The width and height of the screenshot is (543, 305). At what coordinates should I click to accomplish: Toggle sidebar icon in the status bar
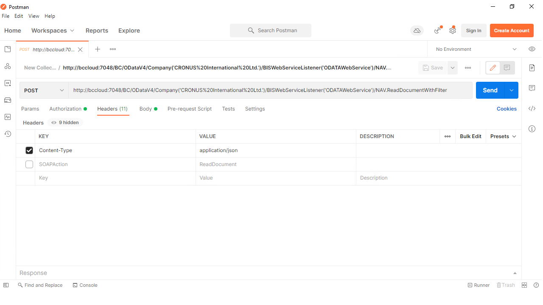click(x=6, y=285)
